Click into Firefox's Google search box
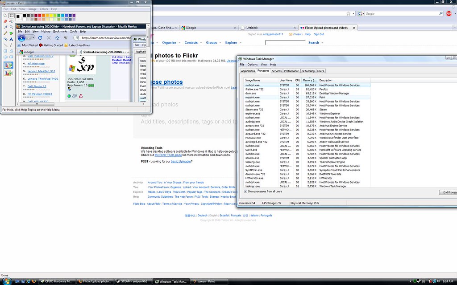 click(x=402, y=14)
